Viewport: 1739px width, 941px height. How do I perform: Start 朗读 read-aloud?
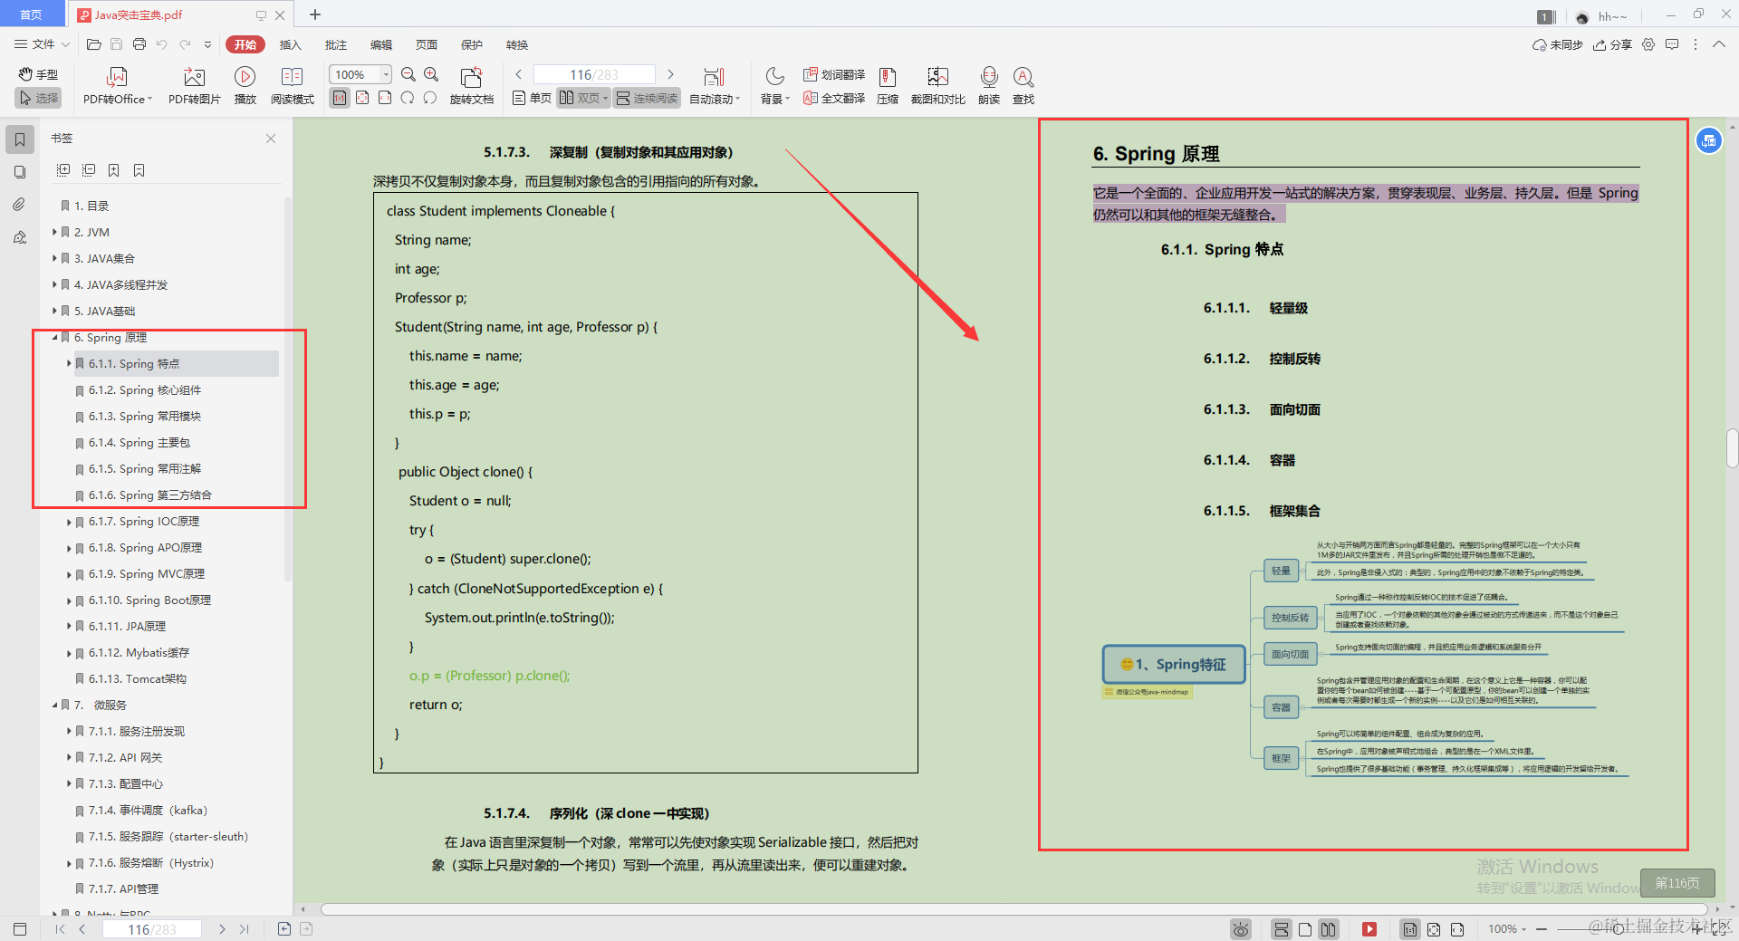[989, 84]
